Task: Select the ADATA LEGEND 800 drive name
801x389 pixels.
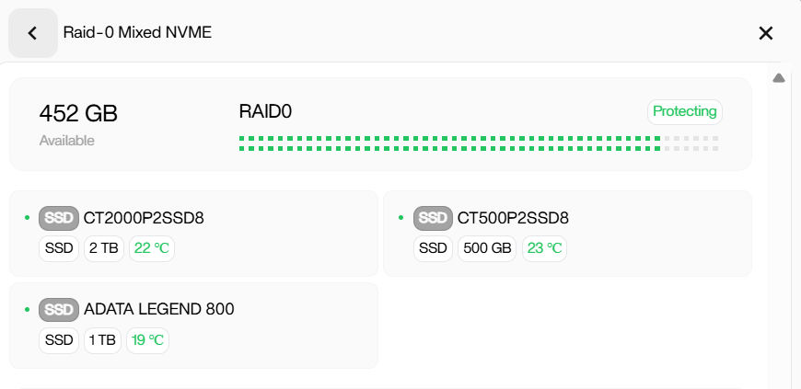Action: tap(159, 309)
